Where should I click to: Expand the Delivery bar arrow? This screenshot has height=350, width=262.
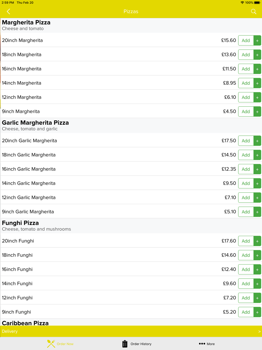click(x=259, y=331)
